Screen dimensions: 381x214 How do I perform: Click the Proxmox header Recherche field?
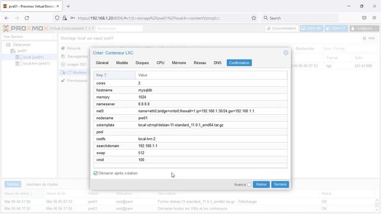(x=119, y=29)
